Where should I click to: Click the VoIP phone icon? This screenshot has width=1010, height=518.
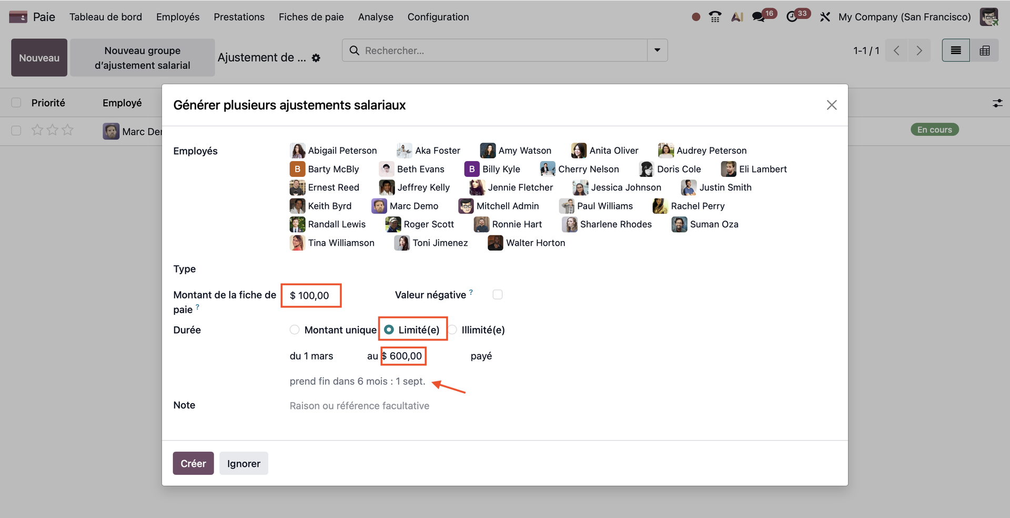[x=715, y=17]
